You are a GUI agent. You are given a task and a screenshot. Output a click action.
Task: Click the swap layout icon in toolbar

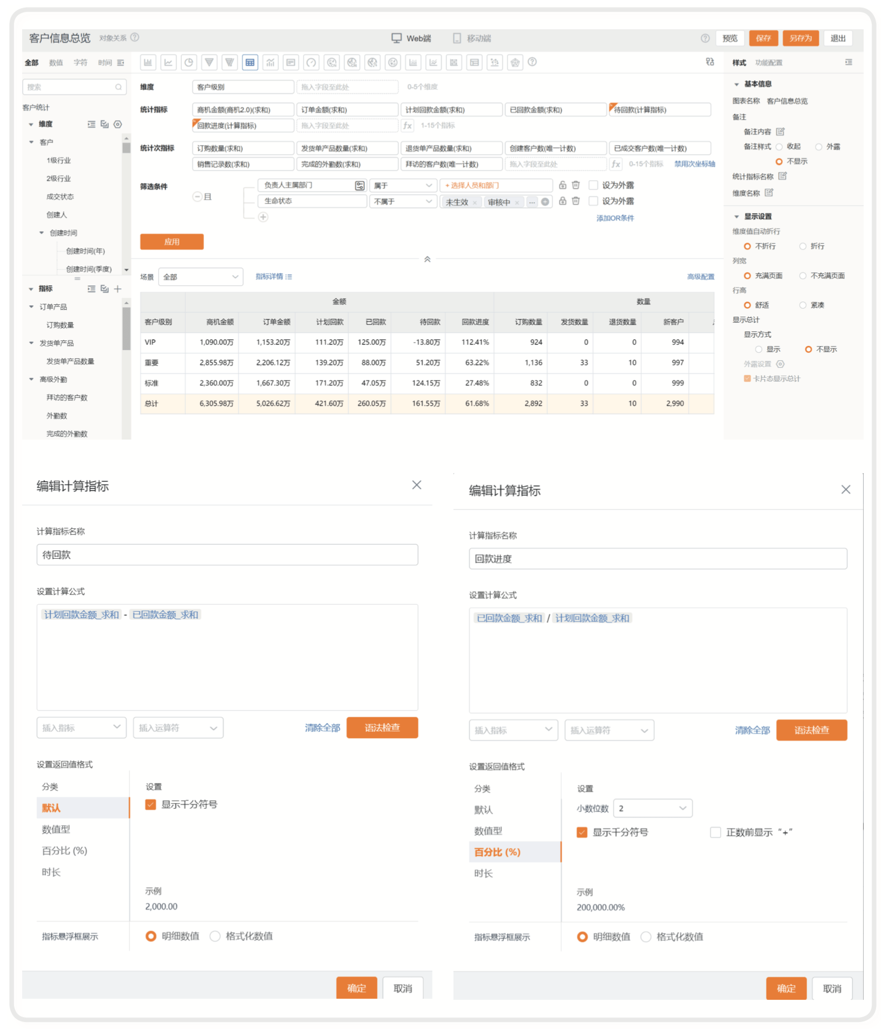pos(710,62)
